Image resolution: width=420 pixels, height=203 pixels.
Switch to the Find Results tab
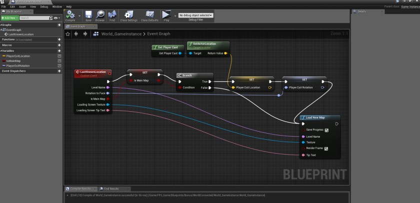coord(110,189)
